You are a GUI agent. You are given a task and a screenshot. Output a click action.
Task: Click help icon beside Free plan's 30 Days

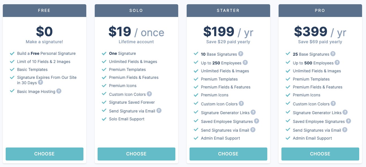(40, 82)
